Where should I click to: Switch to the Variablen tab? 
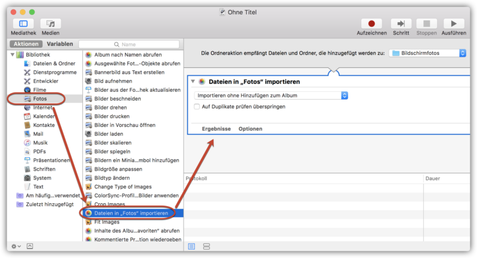point(60,44)
